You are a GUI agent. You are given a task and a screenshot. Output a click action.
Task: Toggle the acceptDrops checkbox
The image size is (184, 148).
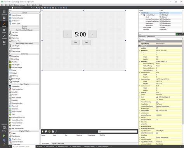[x=157, y=108]
